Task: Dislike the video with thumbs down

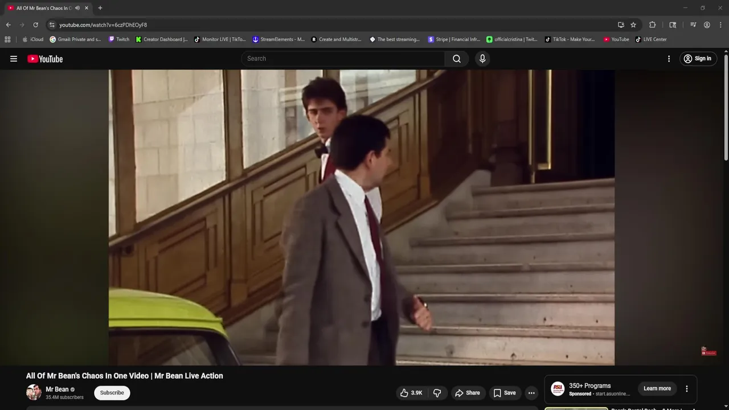Action: (x=437, y=393)
